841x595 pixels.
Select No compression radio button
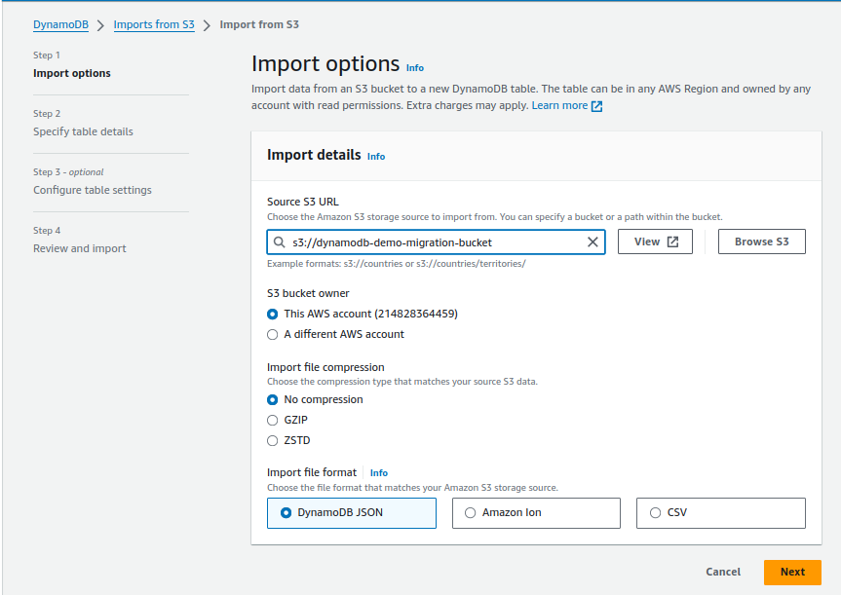[273, 400]
